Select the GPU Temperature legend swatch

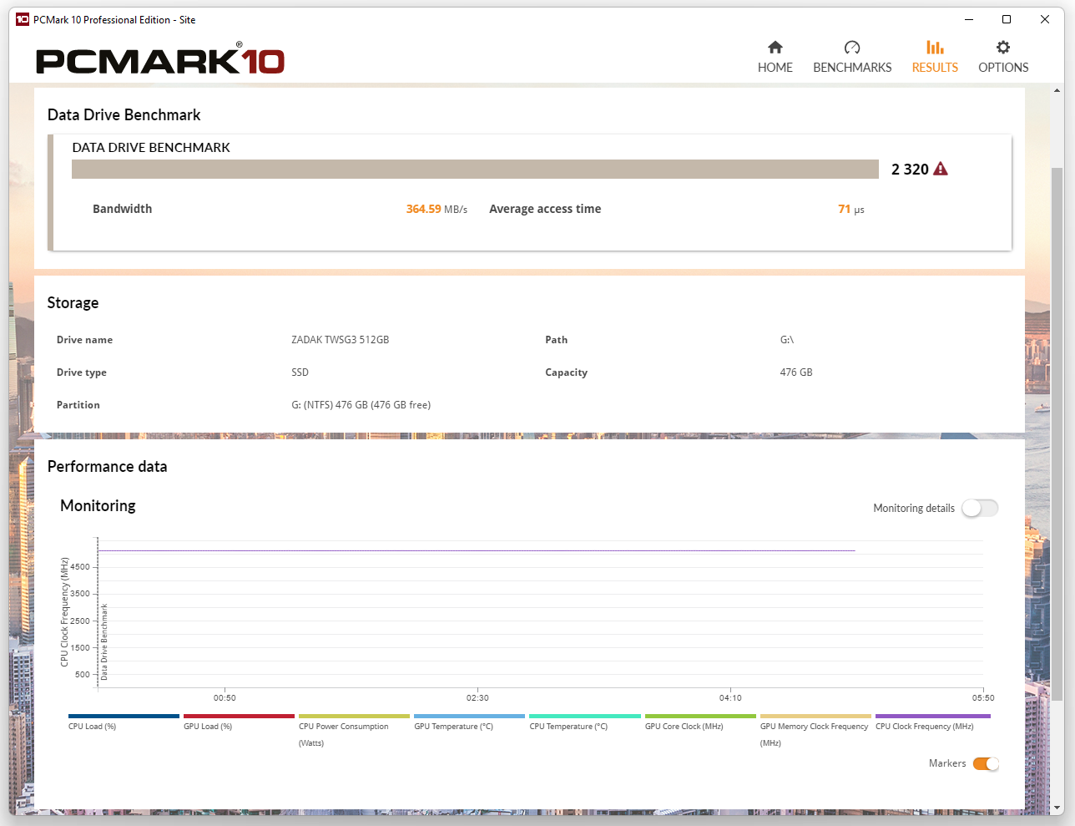[x=469, y=716]
